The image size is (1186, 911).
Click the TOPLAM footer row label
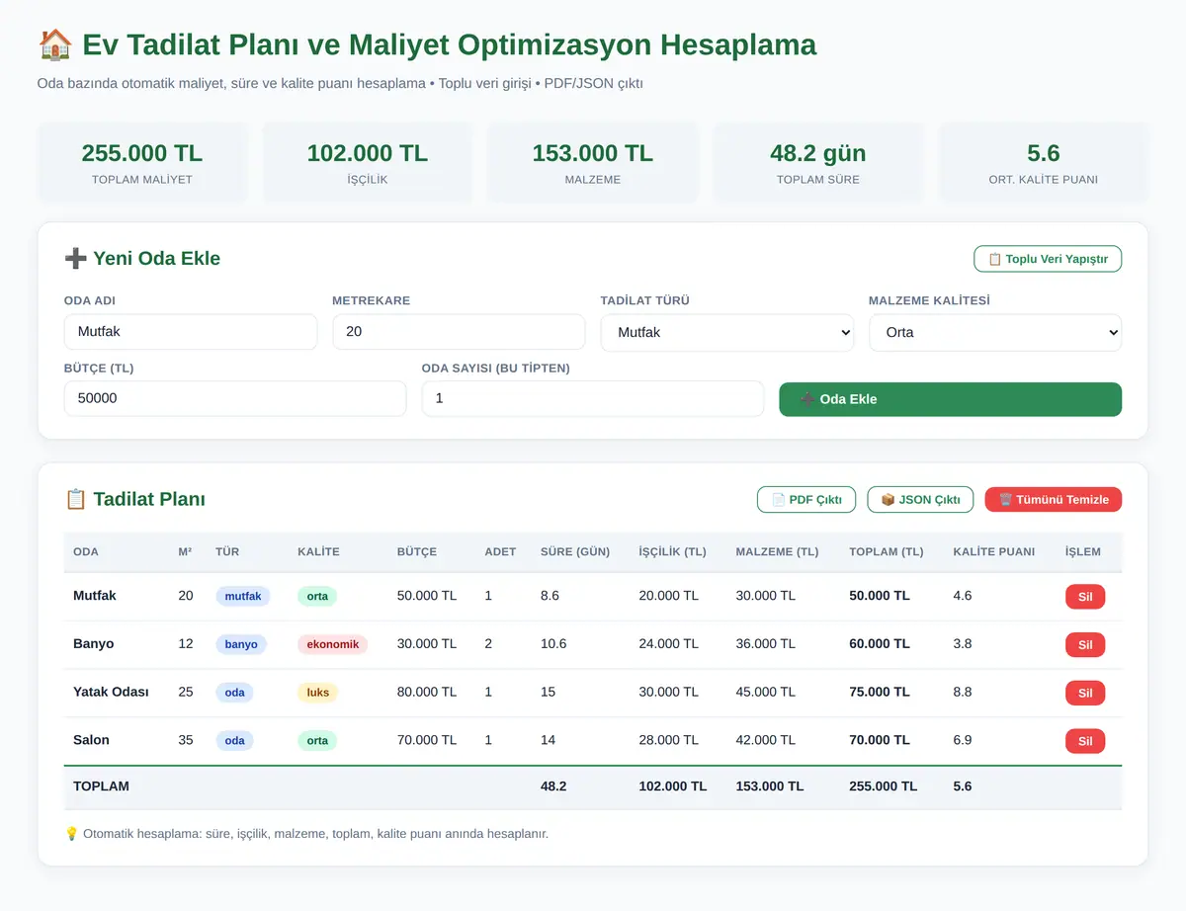(x=101, y=787)
